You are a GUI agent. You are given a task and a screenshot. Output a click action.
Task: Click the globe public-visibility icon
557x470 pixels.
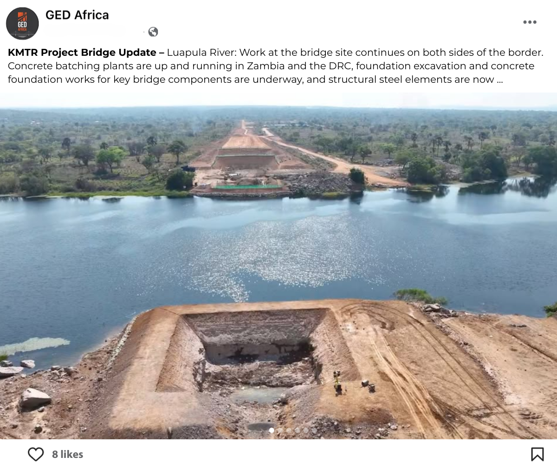pyautogui.click(x=153, y=32)
